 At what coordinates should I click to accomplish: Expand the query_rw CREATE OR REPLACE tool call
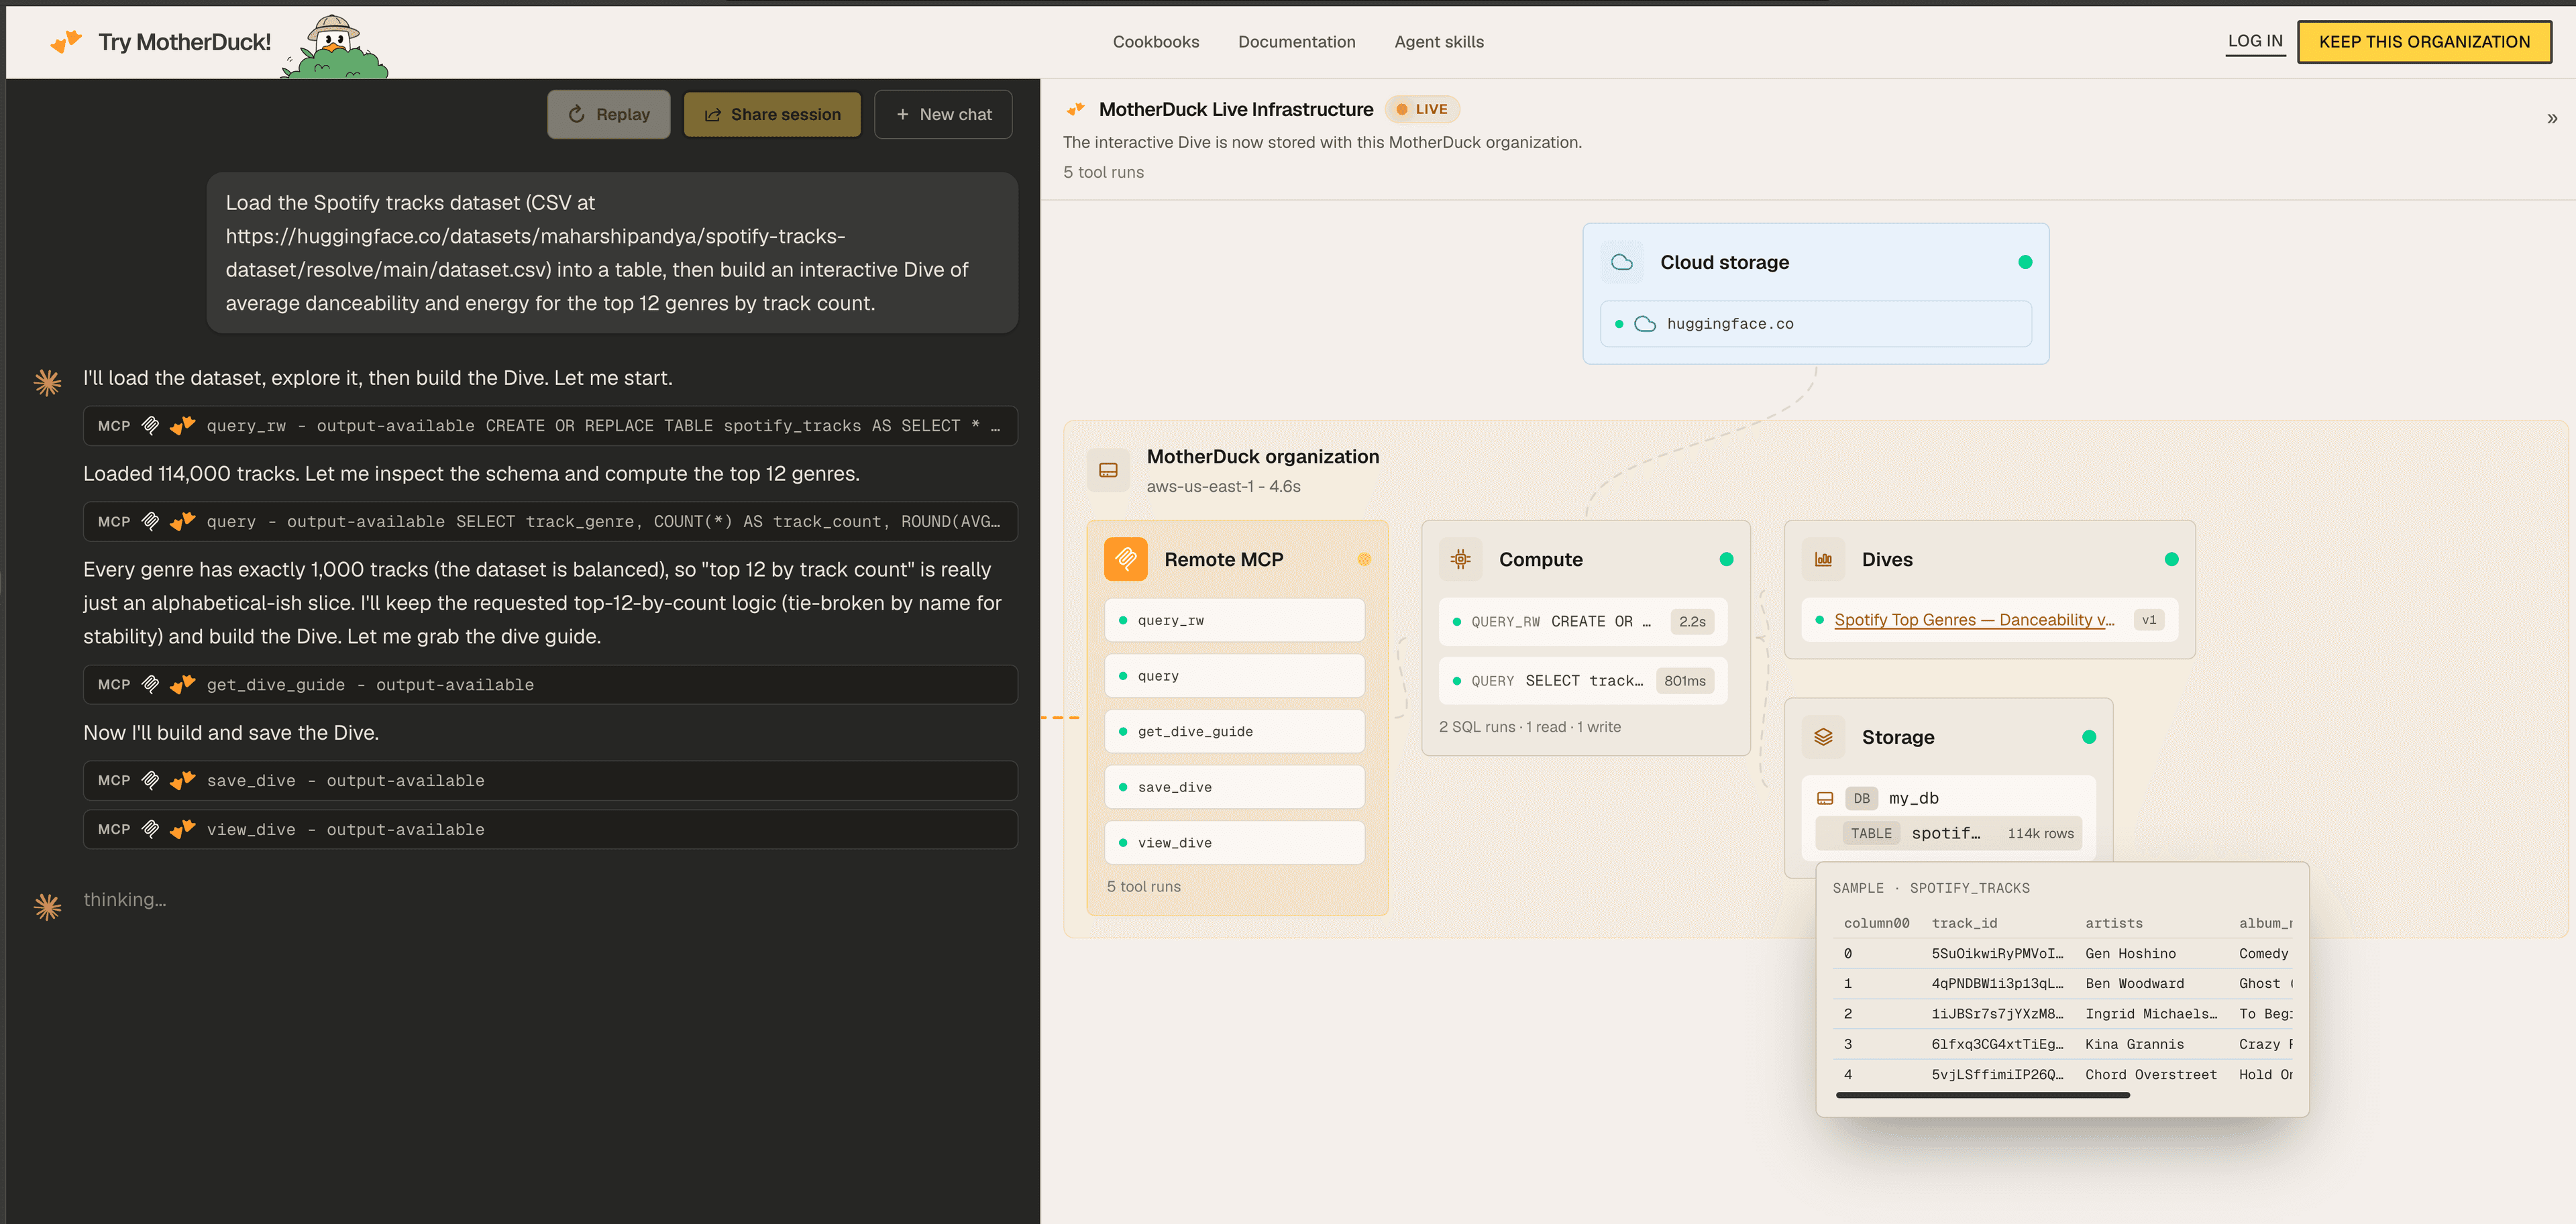(550, 426)
